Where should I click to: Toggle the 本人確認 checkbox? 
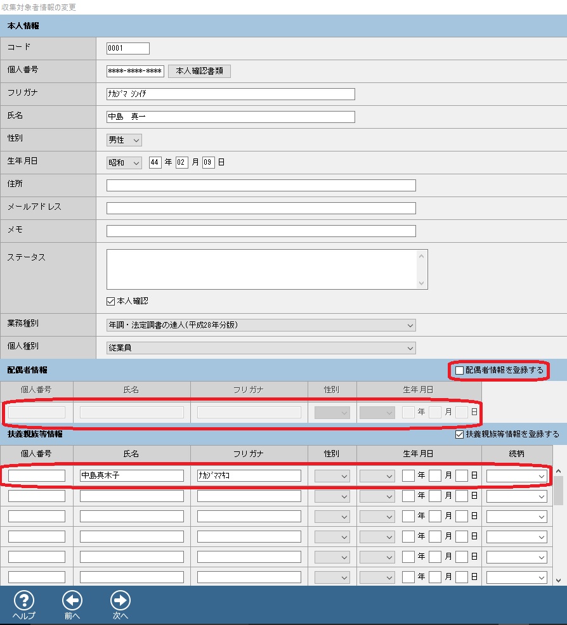click(x=111, y=301)
